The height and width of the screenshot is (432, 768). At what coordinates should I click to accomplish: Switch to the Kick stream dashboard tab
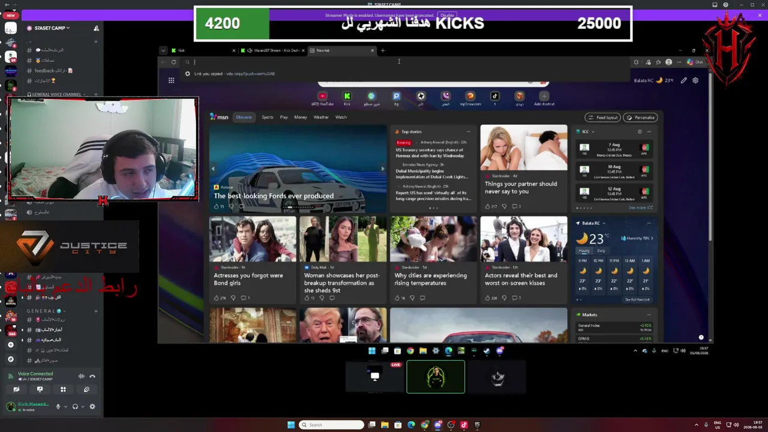(272, 50)
